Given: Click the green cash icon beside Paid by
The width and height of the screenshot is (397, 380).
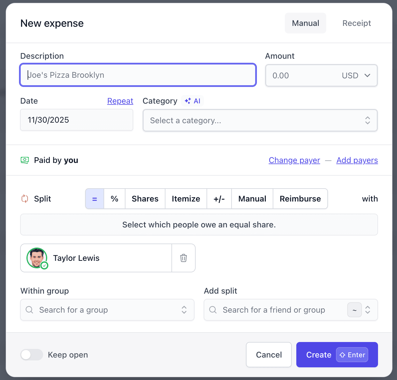Looking at the screenshot, I should point(25,160).
